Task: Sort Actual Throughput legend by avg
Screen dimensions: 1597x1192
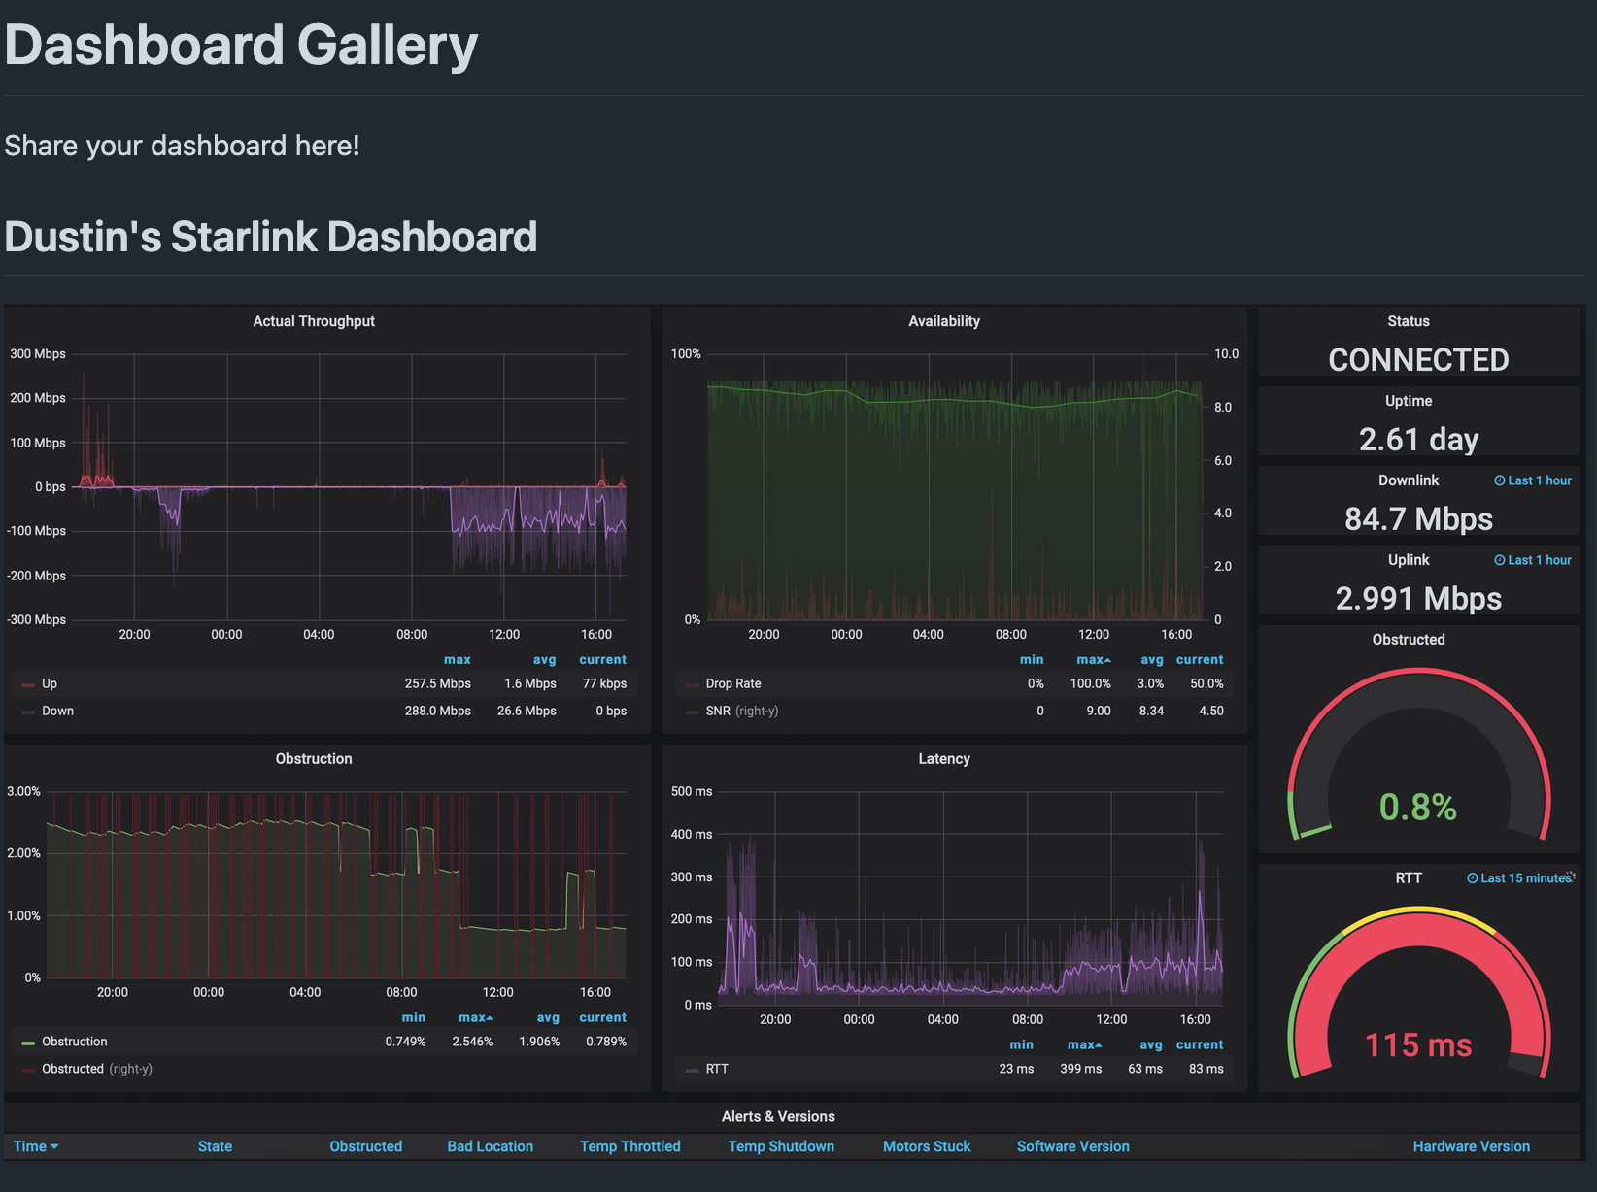Action: pos(544,660)
